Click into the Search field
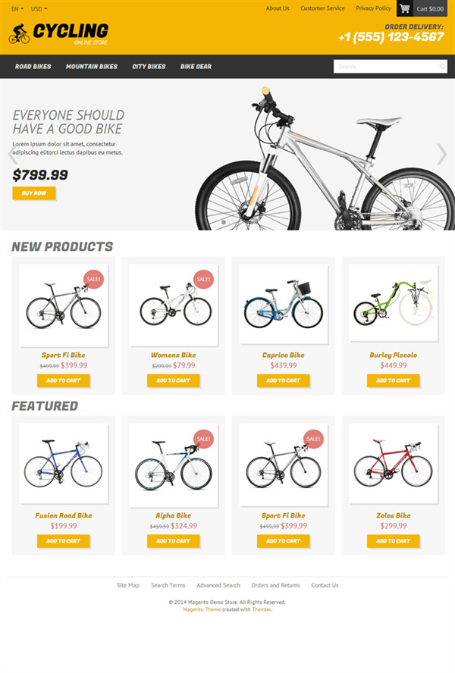 click(386, 67)
